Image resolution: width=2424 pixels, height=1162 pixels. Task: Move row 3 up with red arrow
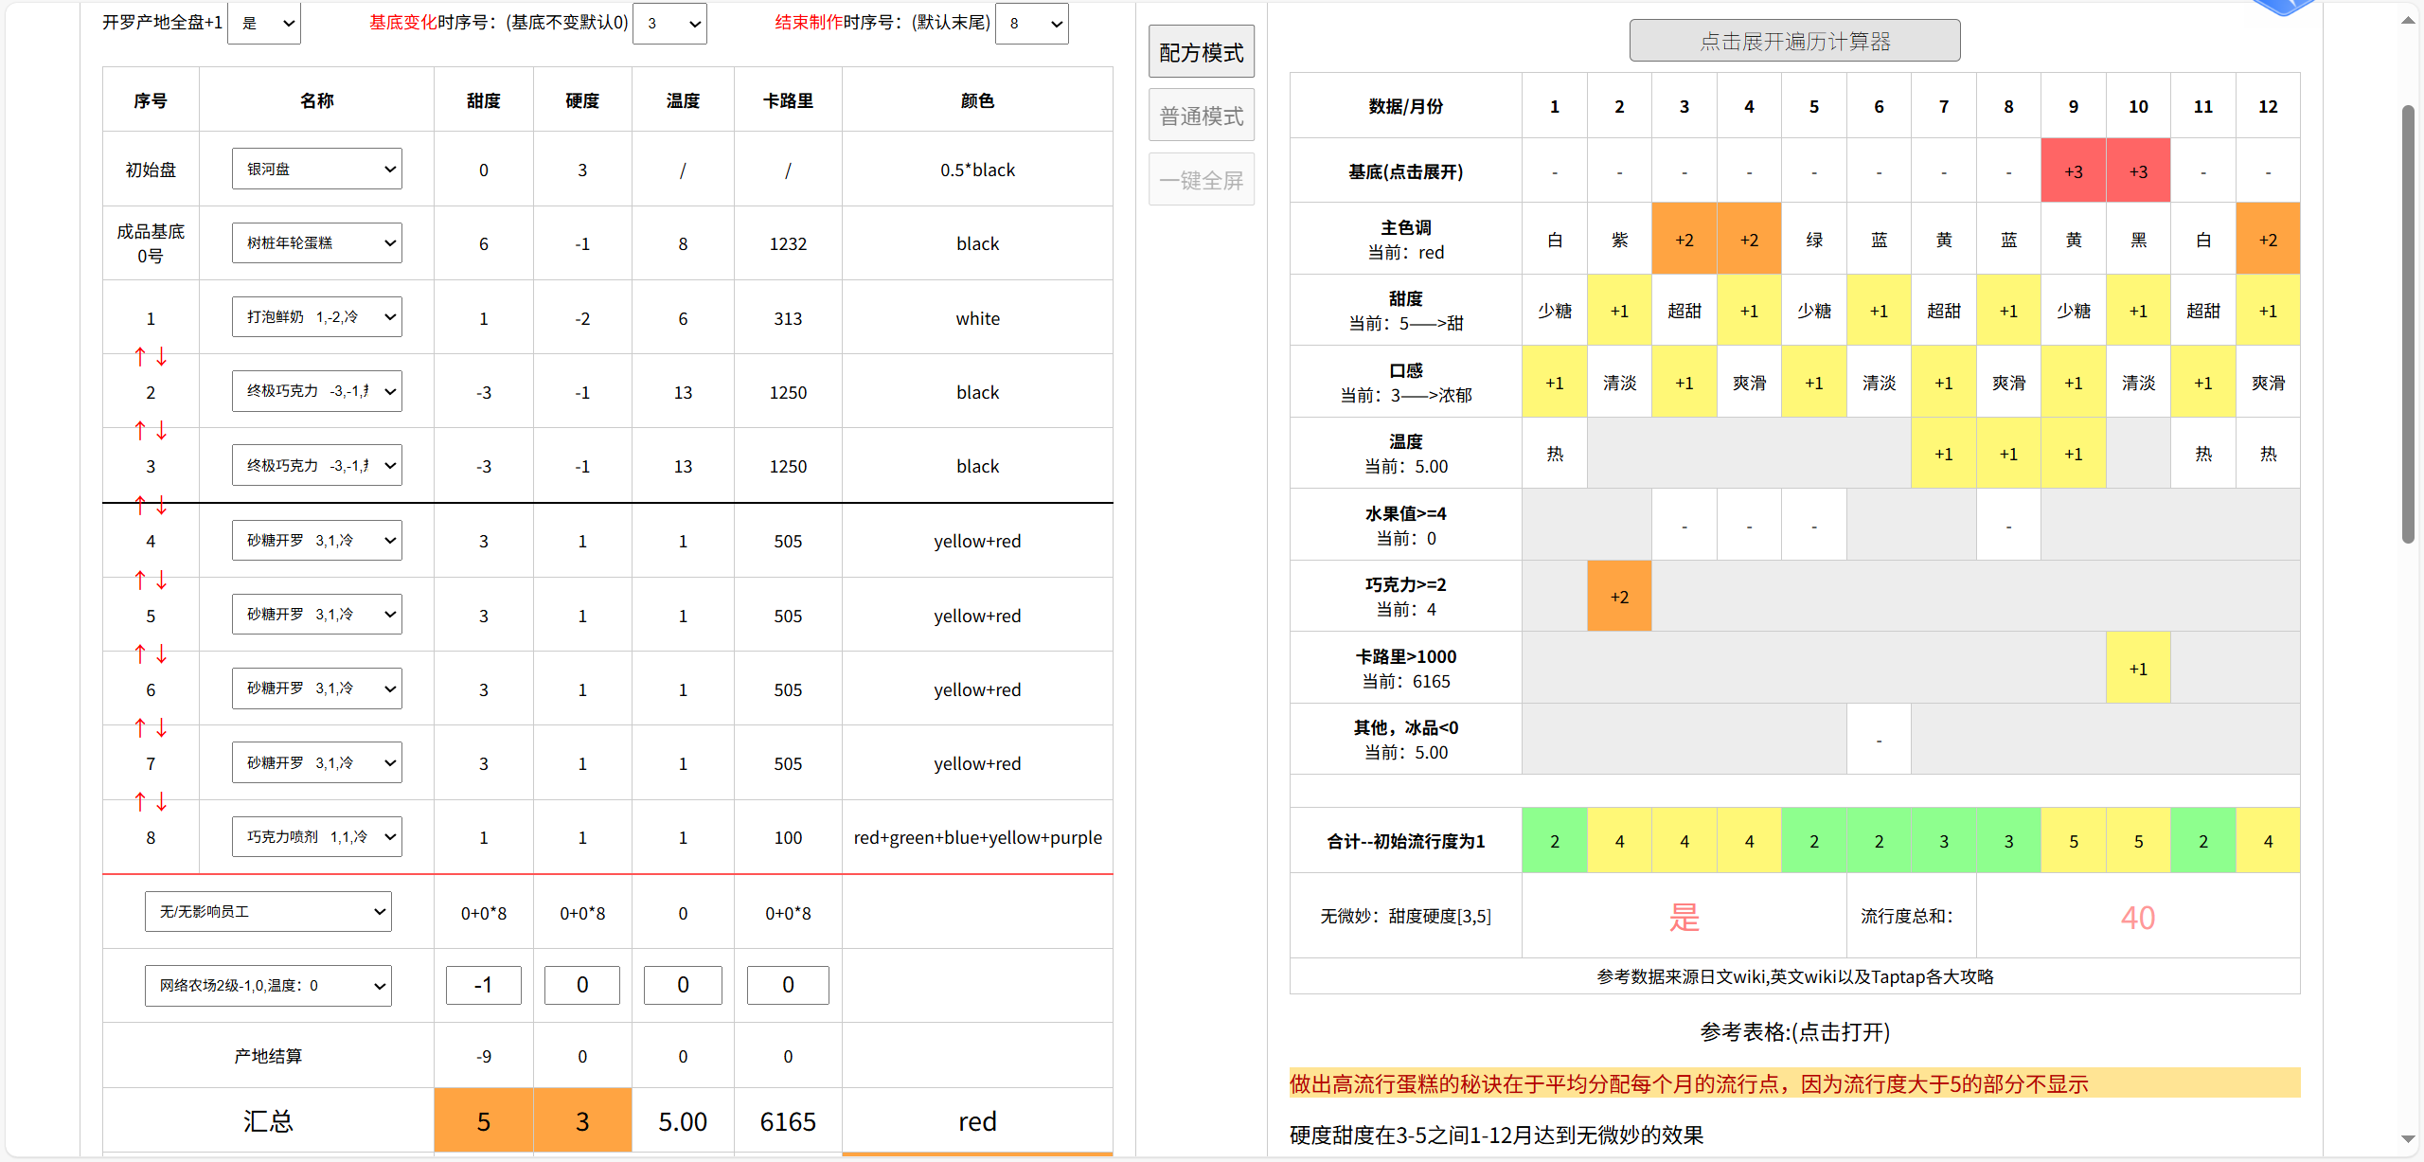pyautogui.click(x=140, y=431)
